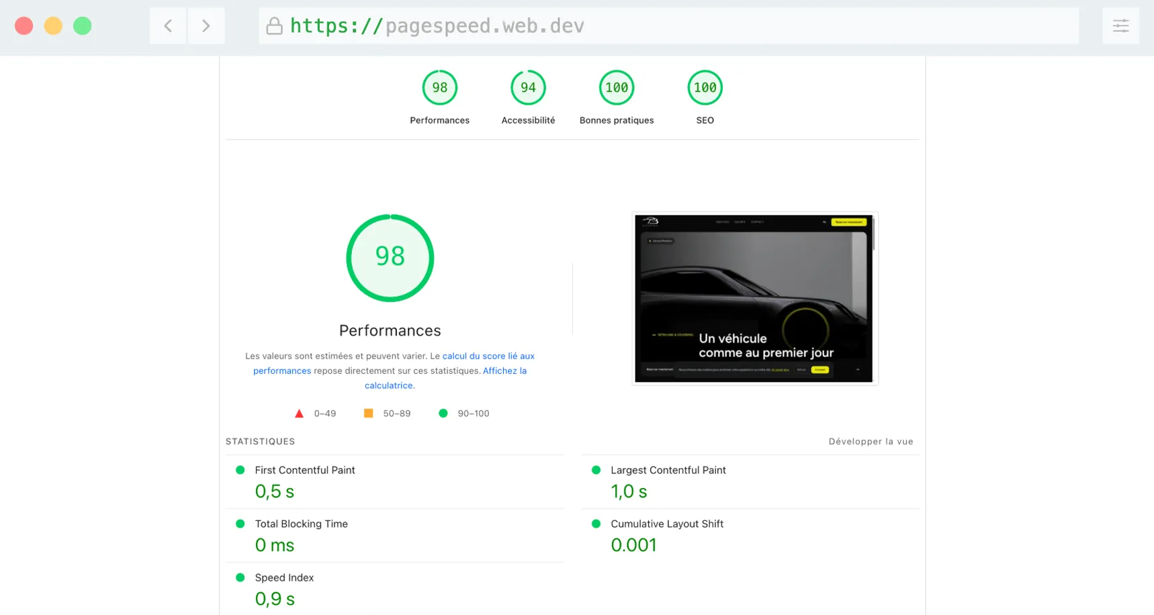Expand the First Contentful Paint metric row
Viewport: 1154px width, 615px height.
tap(304, 470)
